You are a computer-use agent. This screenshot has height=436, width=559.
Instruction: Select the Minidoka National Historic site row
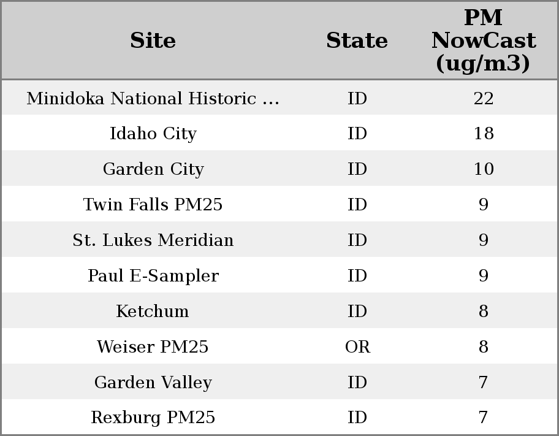coord(153,99)
